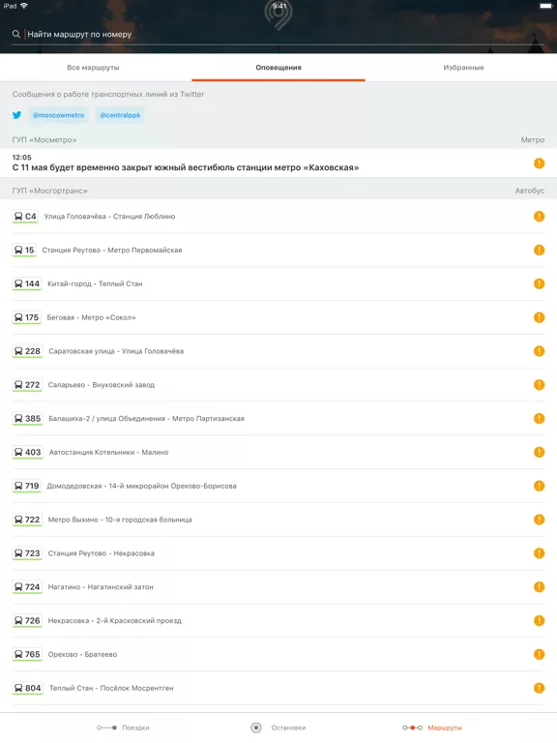Tap the alert icon on route 719 row
This screenshot has width=557, height=743.
tap(539, 486)
